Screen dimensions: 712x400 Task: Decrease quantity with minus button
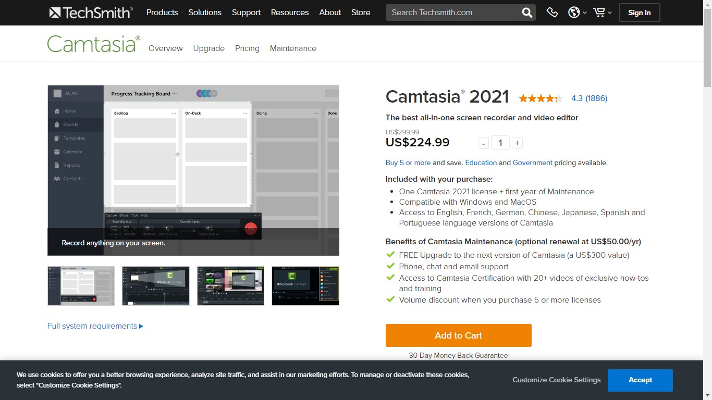pos(484,143)
